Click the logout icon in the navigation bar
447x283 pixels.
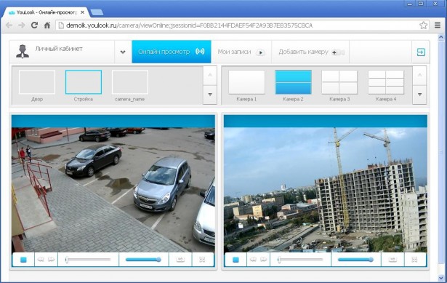[421, 52]
